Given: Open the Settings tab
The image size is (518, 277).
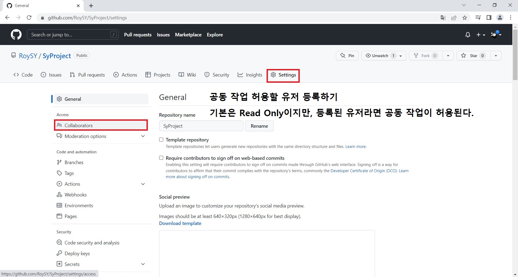Looking at the screenshot, I should point(283,75).
